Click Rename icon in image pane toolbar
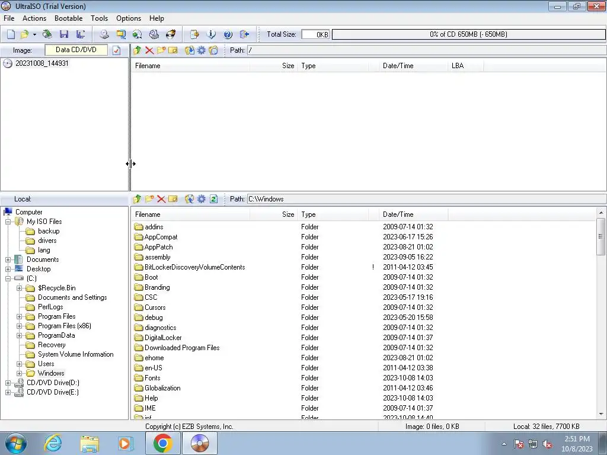Image resolution: width=607 pixels, height=455 pixels. (173, 50)
